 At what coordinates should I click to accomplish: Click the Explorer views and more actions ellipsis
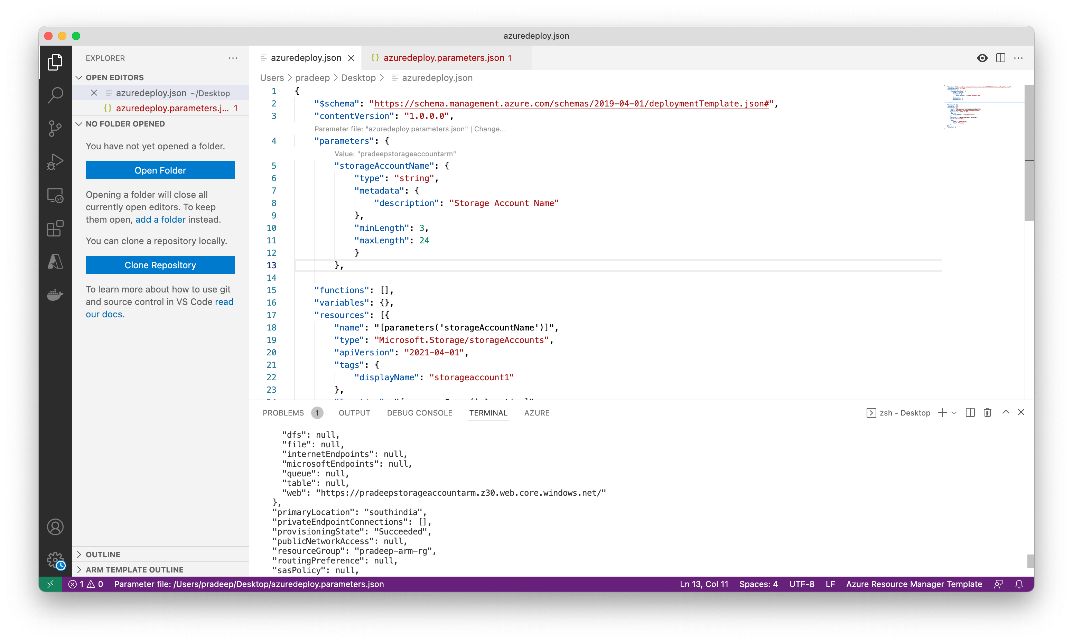233,58
